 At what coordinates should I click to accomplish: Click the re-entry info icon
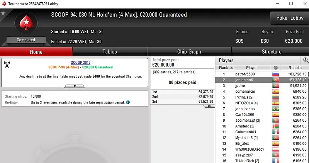pos(128,102)
